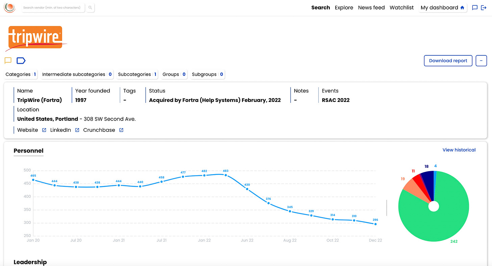Open the News feed nav item
The height and width of the screenshot is (266, 492).
tap(371, 7)
